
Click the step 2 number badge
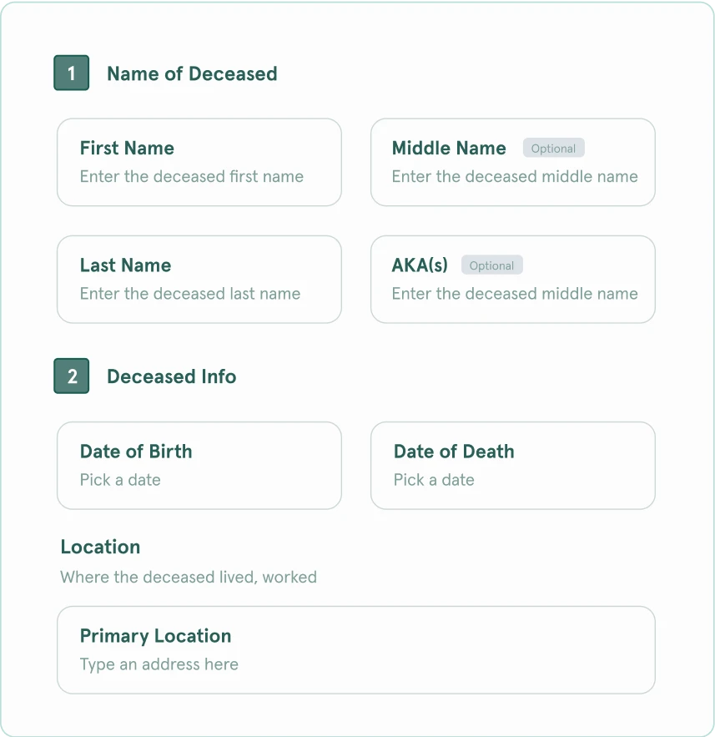click(x=71, y=376)
